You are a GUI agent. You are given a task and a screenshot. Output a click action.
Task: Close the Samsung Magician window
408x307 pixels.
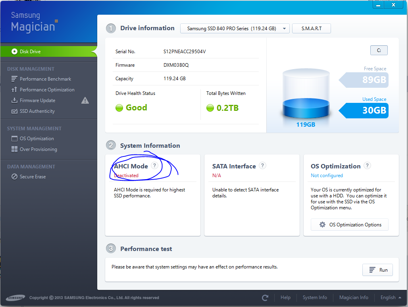[x=393, y=5]
